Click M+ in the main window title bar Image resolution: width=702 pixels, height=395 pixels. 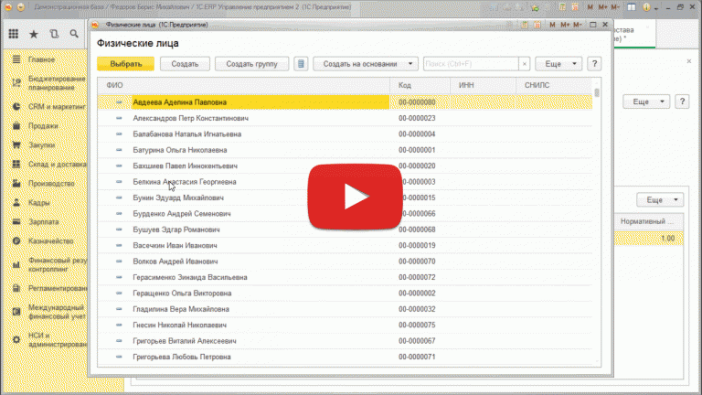point(602,7)
